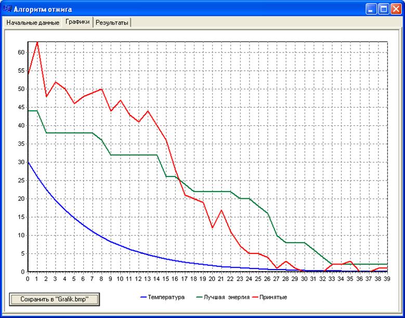Click the x-axis label 30
This screenshot has width=405, height=318.
pyautogui.click(x=304, y=278)
